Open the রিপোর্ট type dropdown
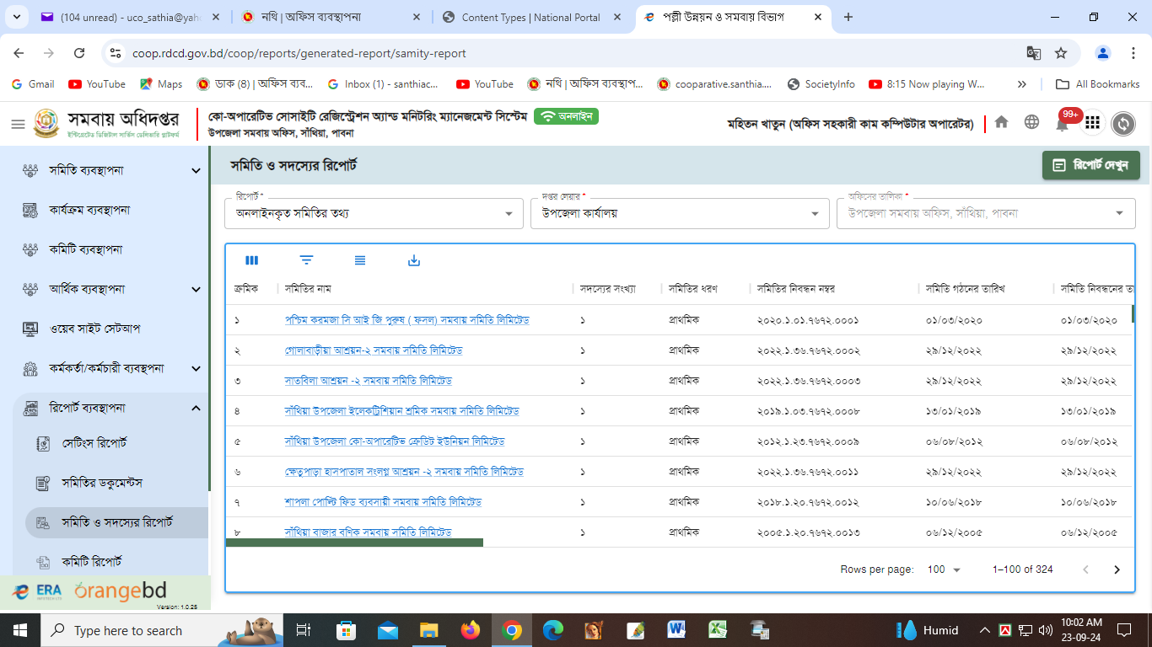1152x647 pixels. [x=374, y=213]
